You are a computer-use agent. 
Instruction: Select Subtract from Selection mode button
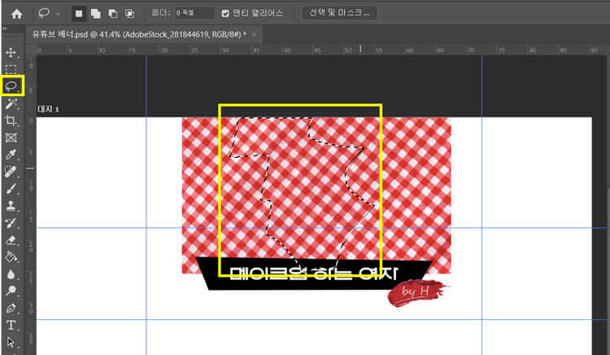pyautogui.click(x=113, y=14)
